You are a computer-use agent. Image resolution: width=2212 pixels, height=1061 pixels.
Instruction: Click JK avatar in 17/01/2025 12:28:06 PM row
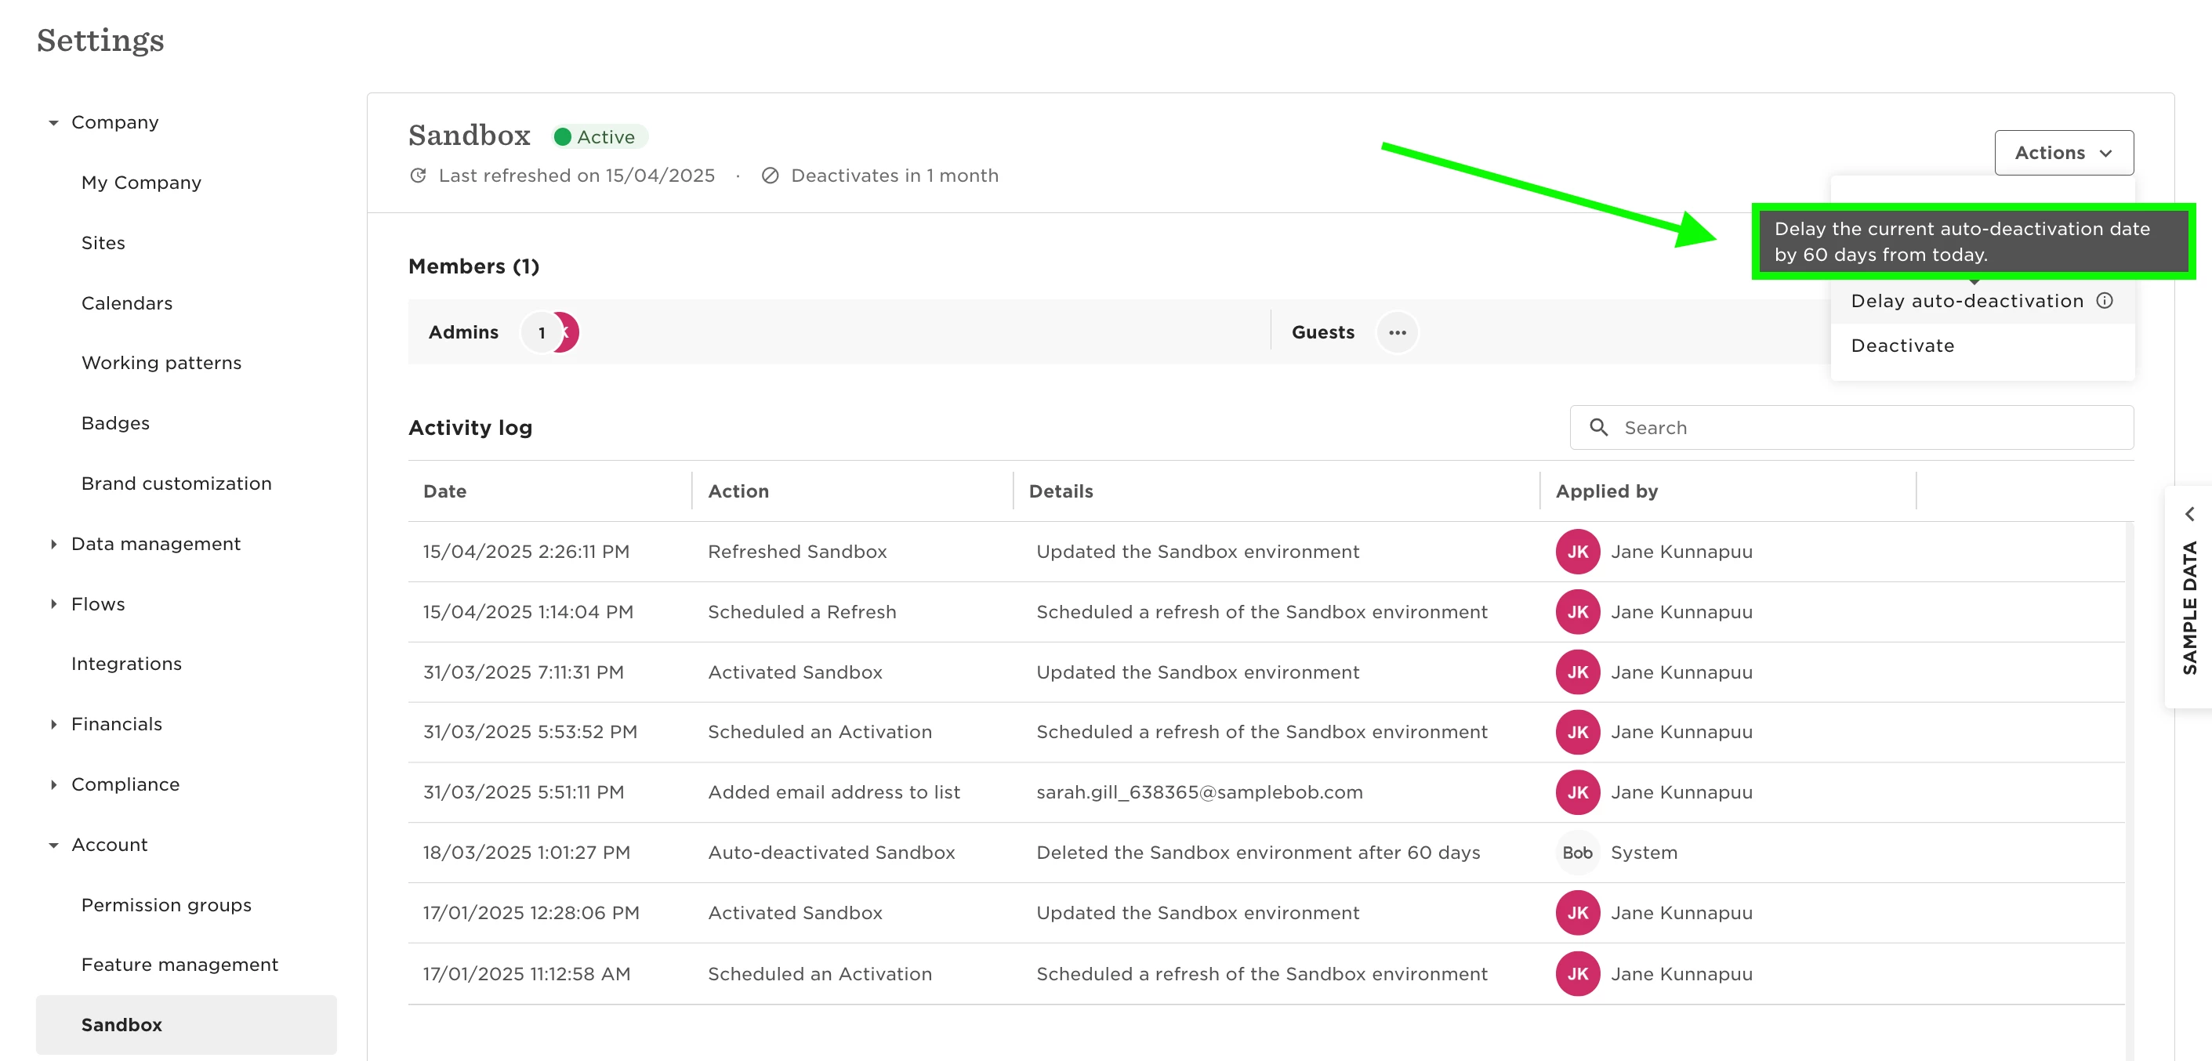coord(1577,914)
